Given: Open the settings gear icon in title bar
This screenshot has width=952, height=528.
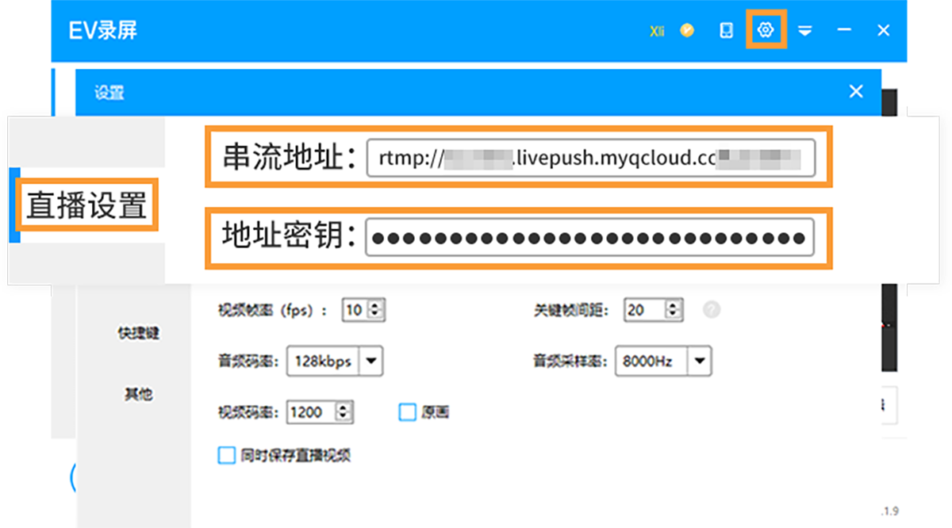Looking at the screenshot, I should [766, 30].
